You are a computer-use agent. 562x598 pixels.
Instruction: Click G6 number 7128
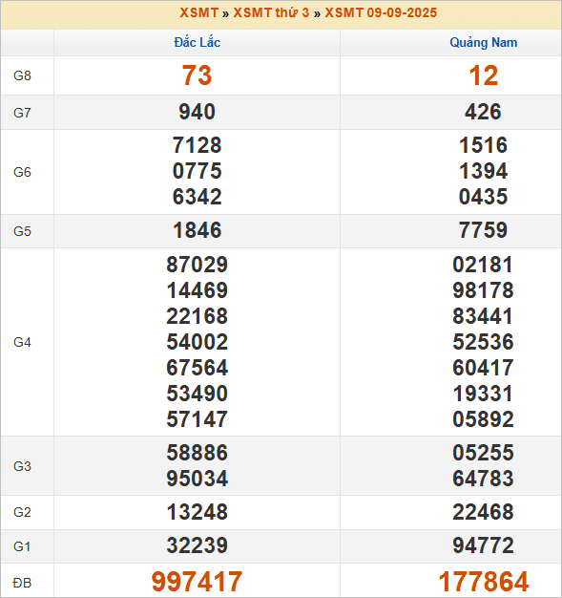[x=197, y=145]
